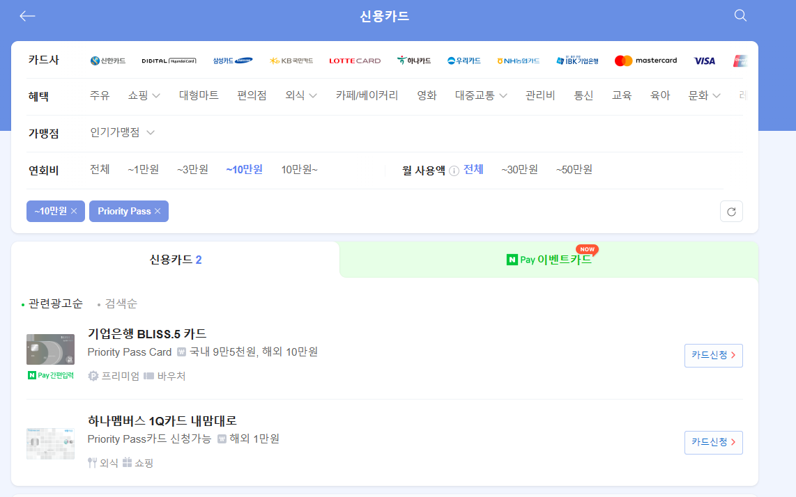This screenshot has width=796, height=497.
Task: Remove the Priority Pass filter chip
Action: (x=158, y=211)
